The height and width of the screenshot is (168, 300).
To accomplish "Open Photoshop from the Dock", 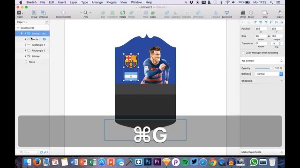I will 148,162.
